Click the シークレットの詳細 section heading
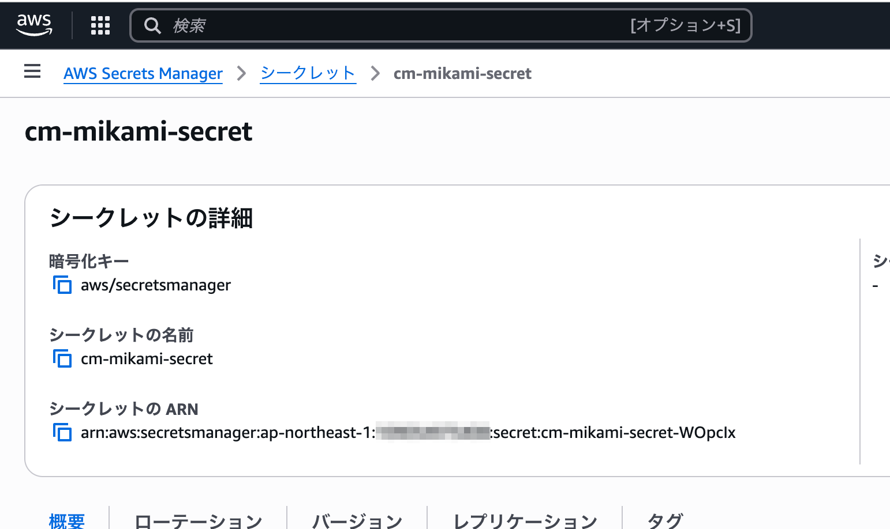 pos(151,218)
